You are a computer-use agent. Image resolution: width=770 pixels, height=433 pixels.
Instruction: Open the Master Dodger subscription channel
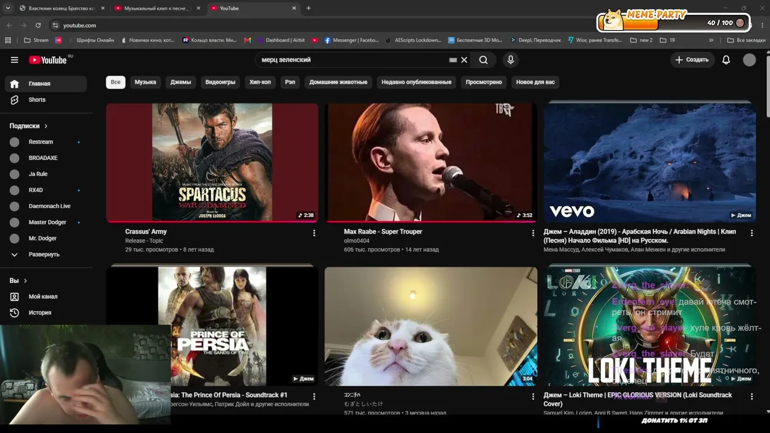coord(46,223)
